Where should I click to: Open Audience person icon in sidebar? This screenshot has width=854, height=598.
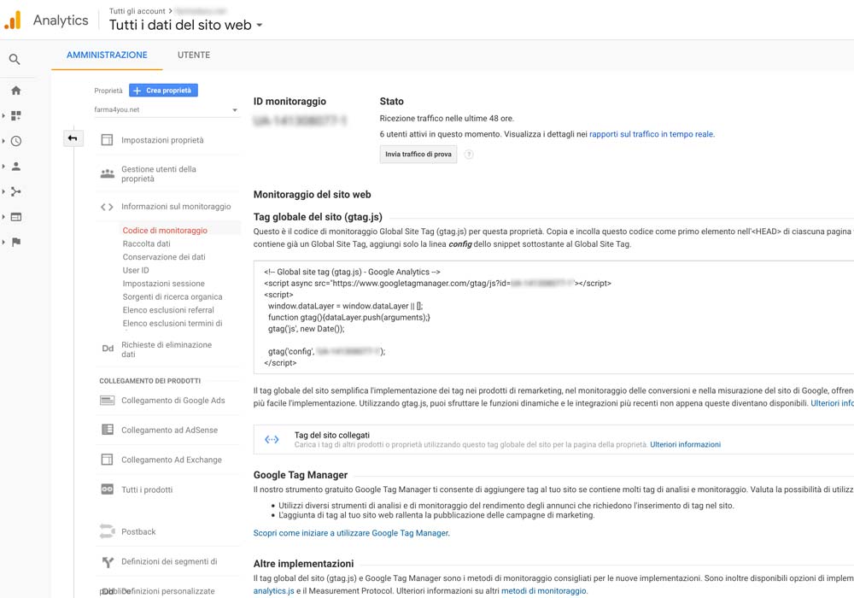pyautogui.click(x=16, y=166)
